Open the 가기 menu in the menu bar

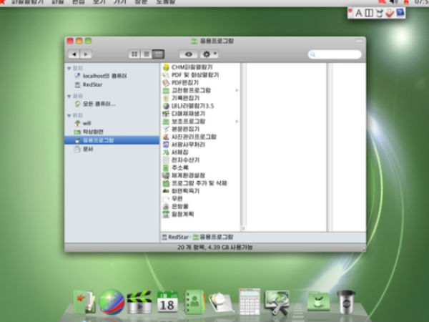tap(120, 2)
